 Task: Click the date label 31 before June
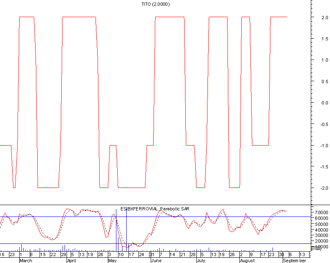(152, 254)
